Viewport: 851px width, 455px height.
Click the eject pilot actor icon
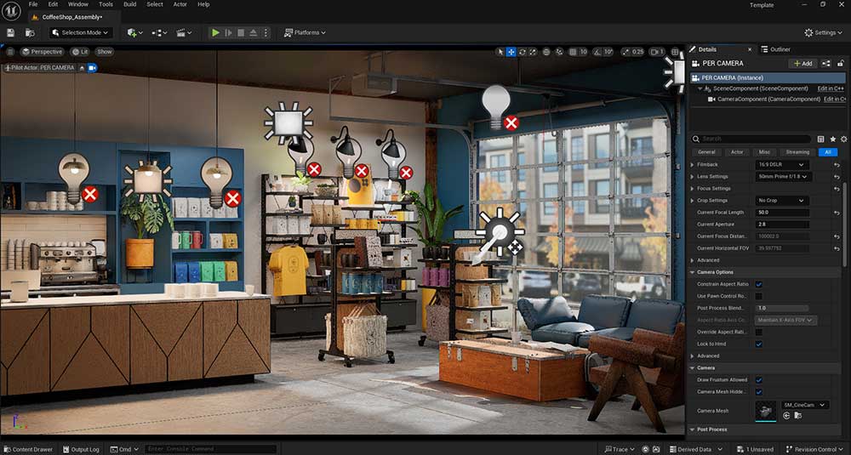82,68
